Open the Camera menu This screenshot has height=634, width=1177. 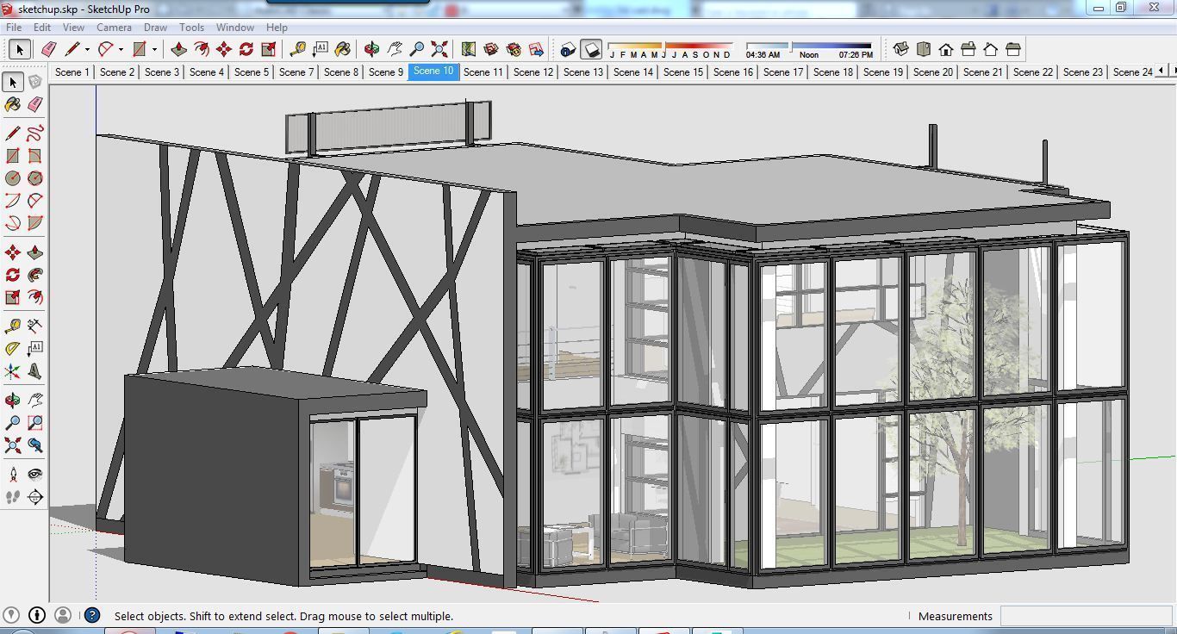coord(114,28)
